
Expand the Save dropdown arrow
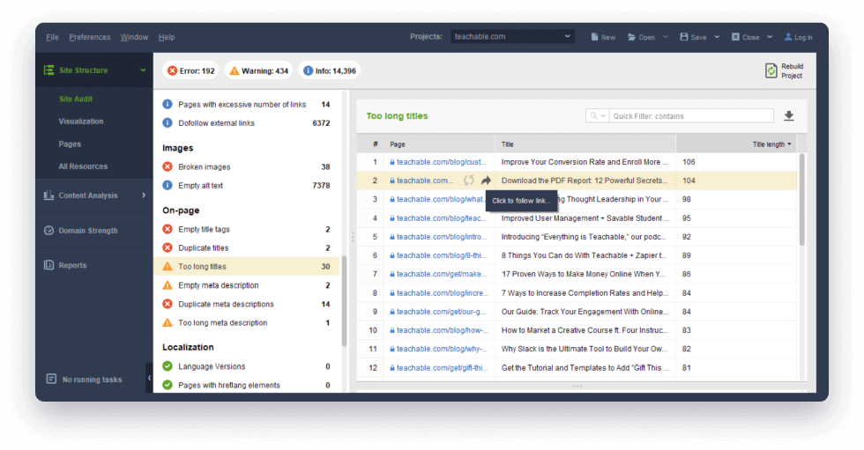click(717, 37)
